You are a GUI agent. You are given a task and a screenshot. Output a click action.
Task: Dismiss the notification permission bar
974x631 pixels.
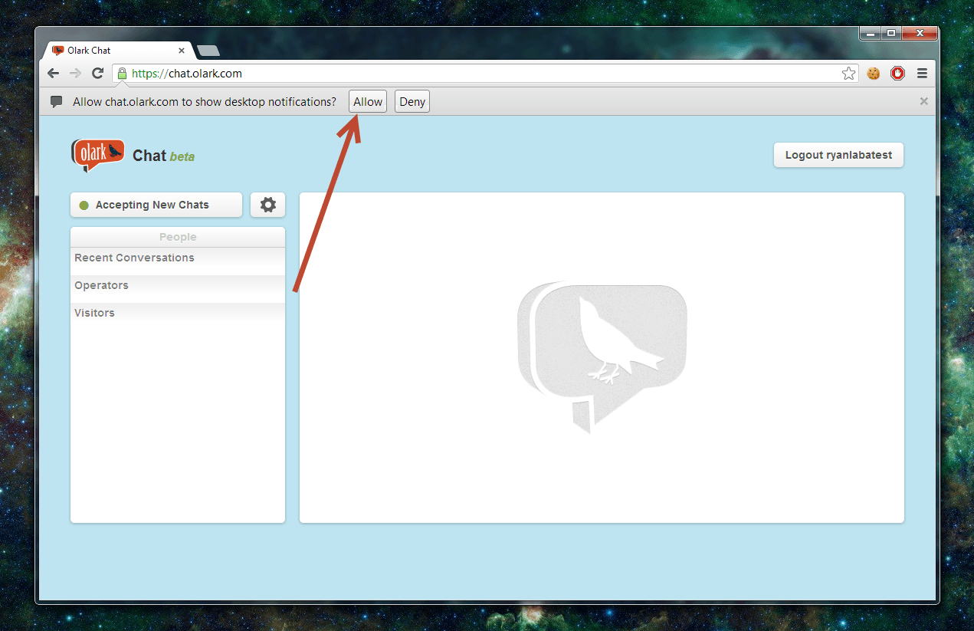point(923,101)
